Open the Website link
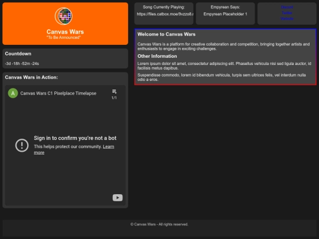Image resolution: width=319 pixels, height=239 pixels. click(x=287, y=18)
